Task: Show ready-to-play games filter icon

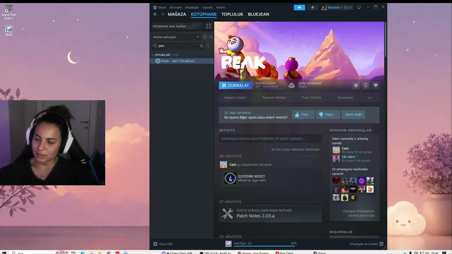Action: point(211,37)
